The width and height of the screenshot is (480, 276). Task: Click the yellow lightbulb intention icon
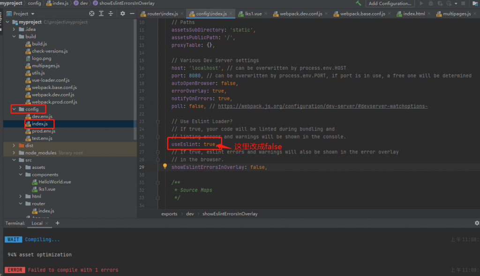[165, 166]
